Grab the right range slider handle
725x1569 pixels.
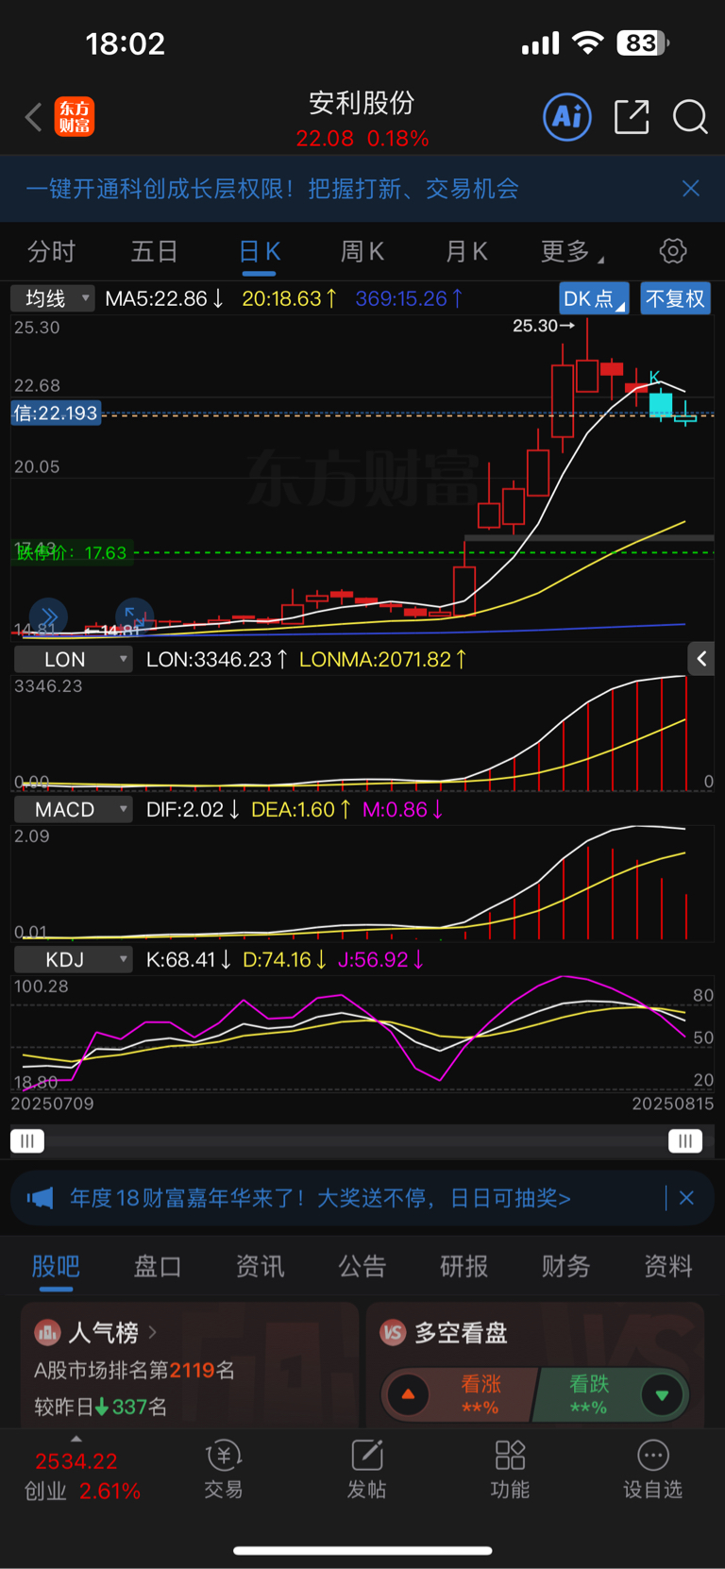tap(685, 1141)
